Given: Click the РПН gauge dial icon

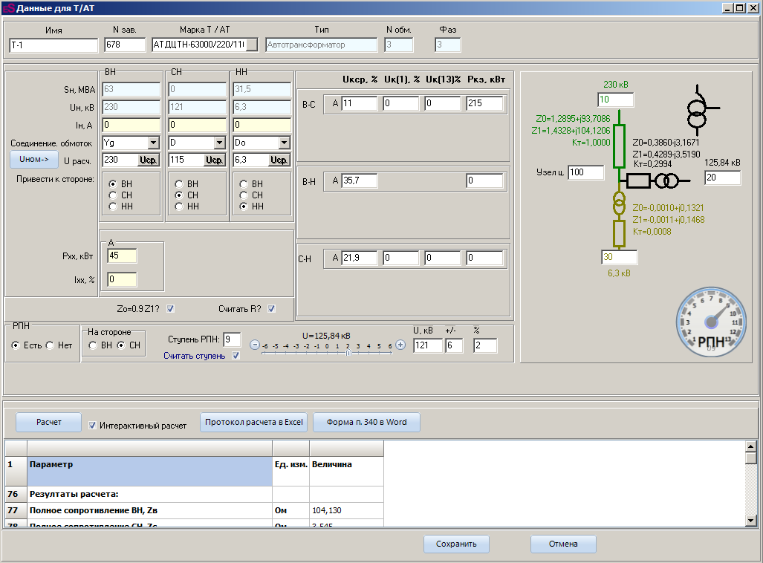Looking at the screenshot, I should coord(712,322).
